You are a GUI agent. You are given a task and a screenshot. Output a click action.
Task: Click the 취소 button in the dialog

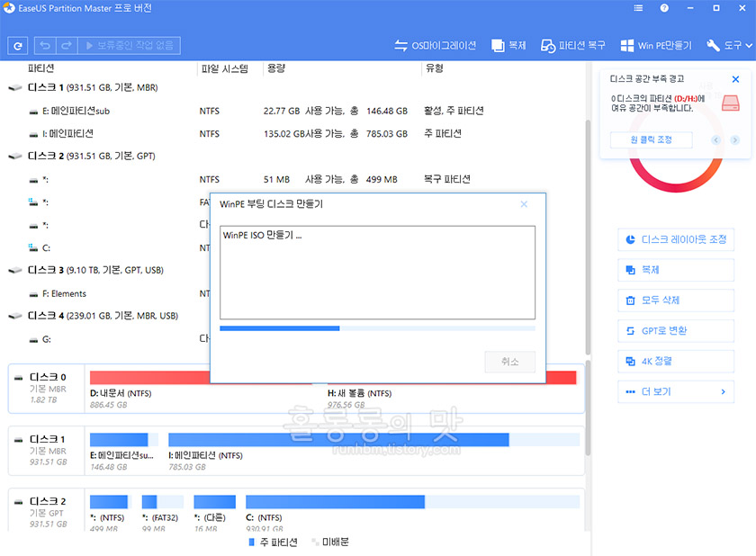[x=509, y=362]
